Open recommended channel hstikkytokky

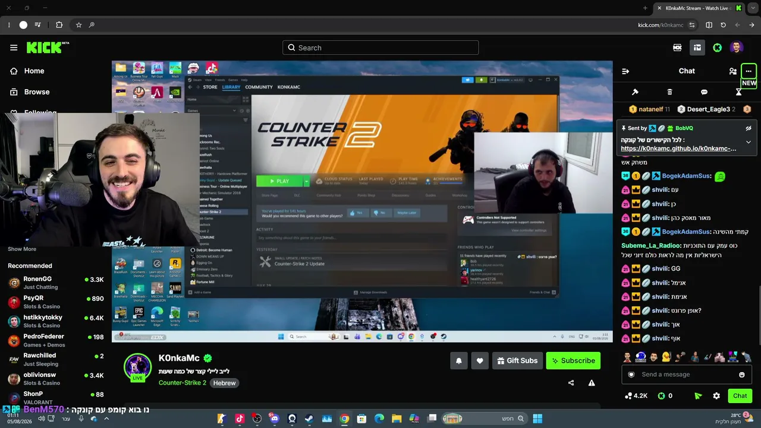coord(55,321)
